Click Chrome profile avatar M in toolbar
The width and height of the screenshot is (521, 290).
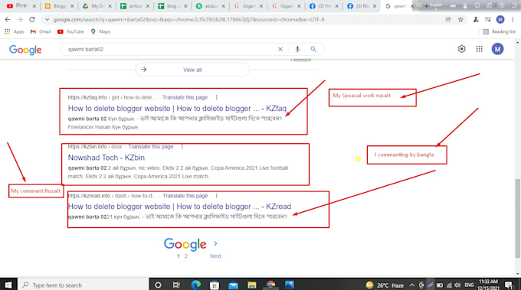click(x=500, y=20)
